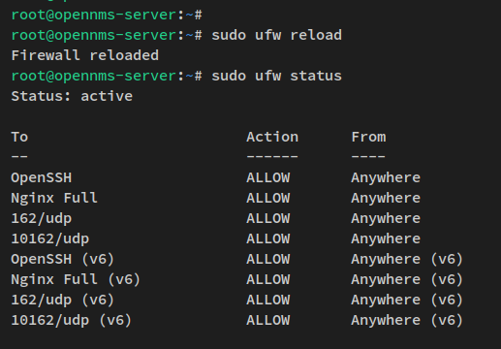Screen dimensions: 501x349
Task: Click 'Anywhere' in the Nginx Full row
Action: pyautogui.click(x=386, y=198)
